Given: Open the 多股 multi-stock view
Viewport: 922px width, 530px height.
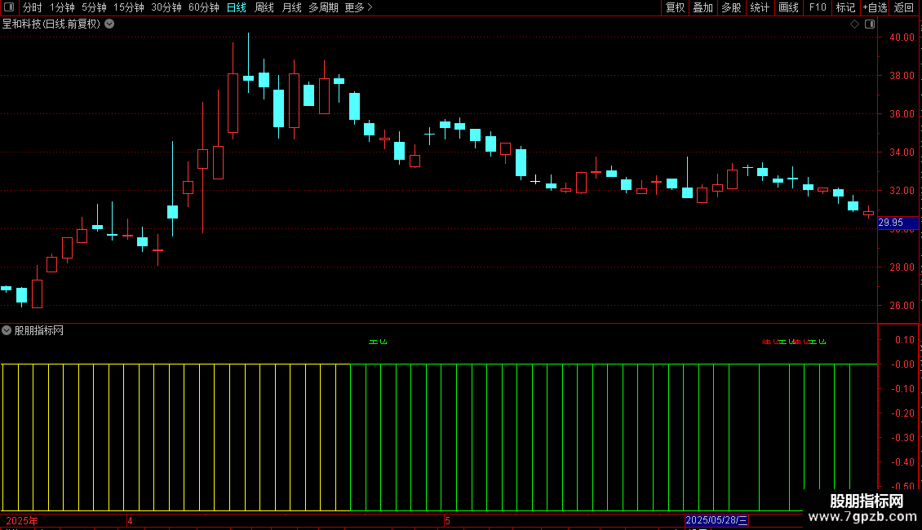Looking at the screenshot, I should tap(731, 7).
